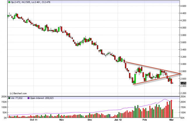Click the green OHLC legend square

coord(9,2)
